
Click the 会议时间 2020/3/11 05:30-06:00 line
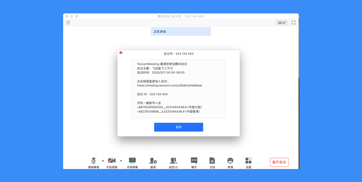161,73
